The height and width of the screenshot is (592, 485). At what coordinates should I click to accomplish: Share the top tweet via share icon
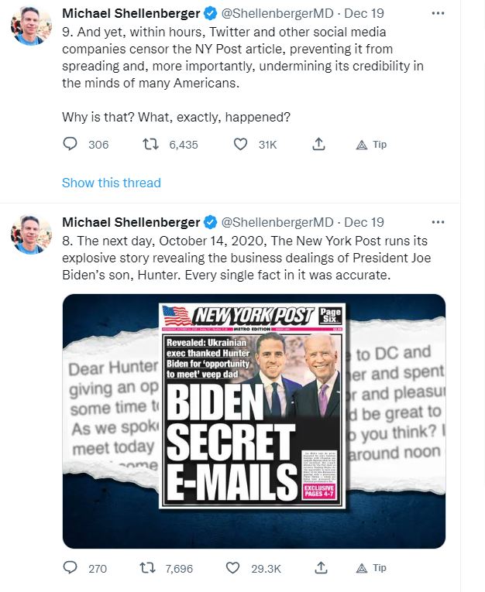(x=318, y=145)
